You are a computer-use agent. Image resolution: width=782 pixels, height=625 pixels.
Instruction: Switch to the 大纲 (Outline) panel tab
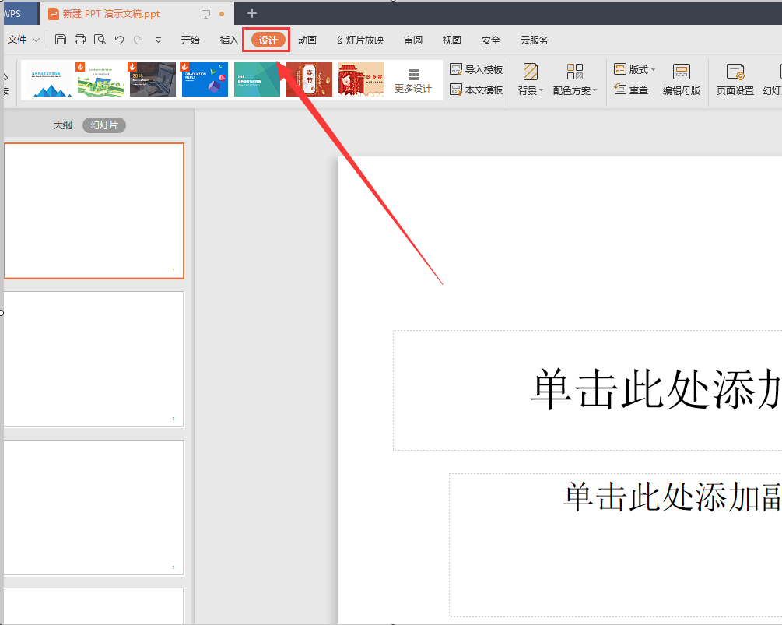click(x=62, y=125)
